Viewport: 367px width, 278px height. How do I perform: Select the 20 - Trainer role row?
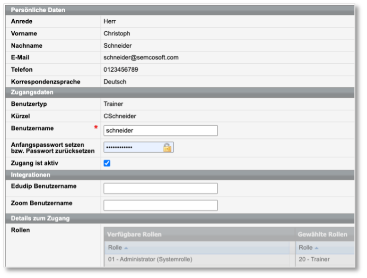(x=314, y=259)
